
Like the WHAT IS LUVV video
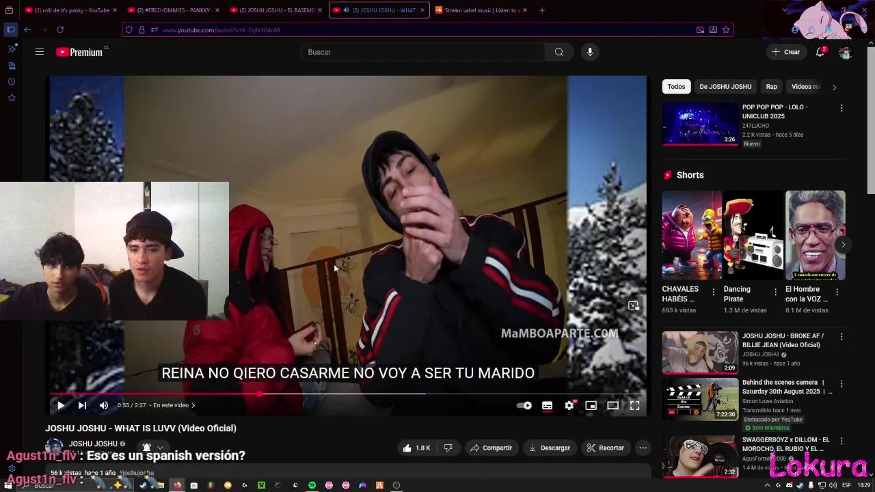coord(416,448)
